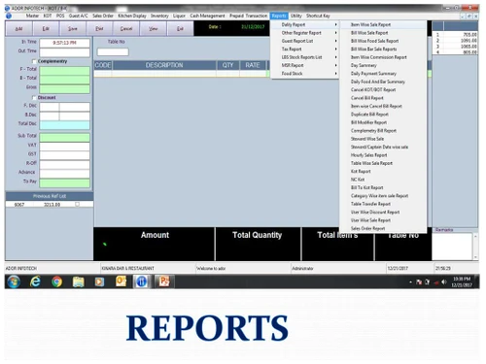Open the NC Kot entry
The width and height of the screenshot is (486, 364).
tap(358, 180)
